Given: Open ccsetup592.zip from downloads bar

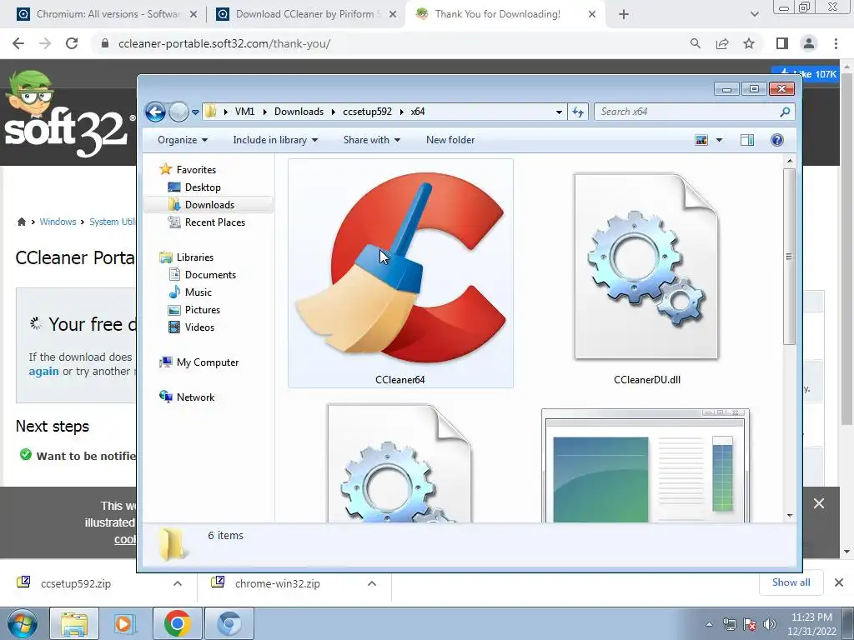Looking at the screenshot, I should [76, 583].
